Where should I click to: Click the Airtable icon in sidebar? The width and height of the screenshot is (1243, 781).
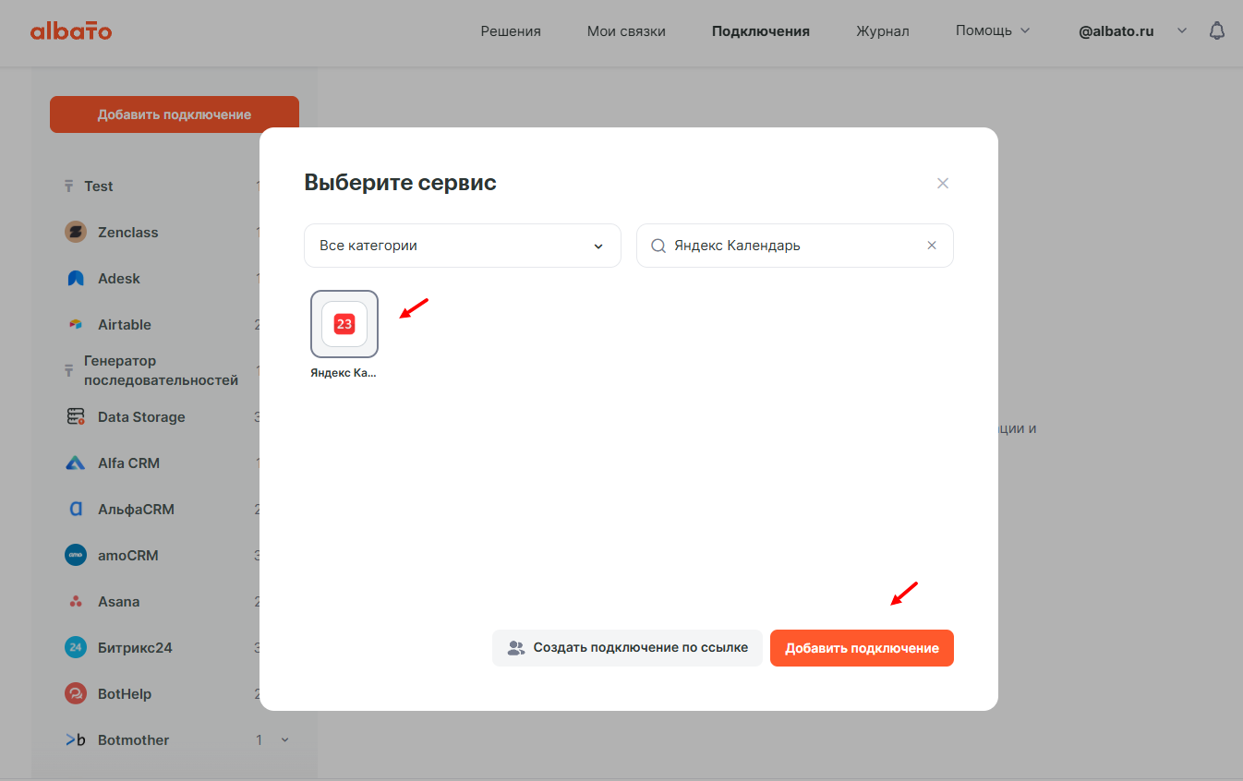[76, 325]
